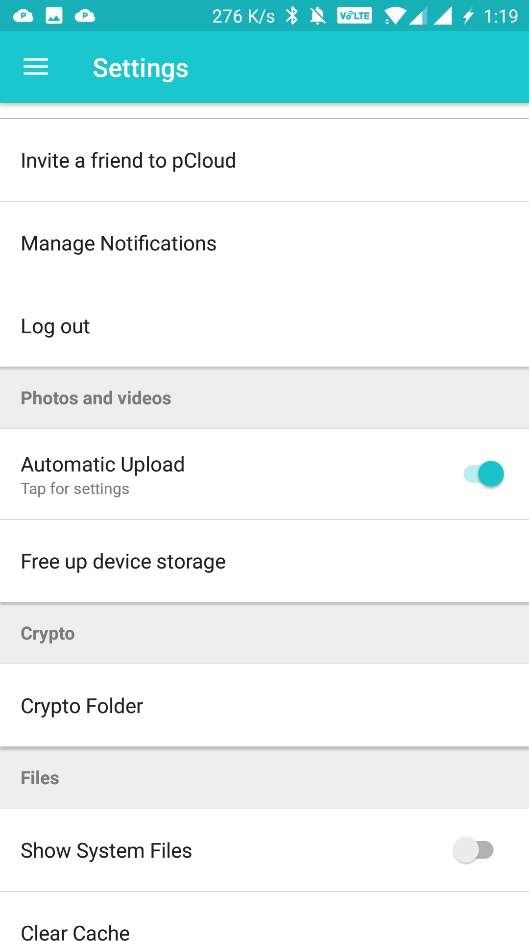Screen dimensions: 529x941
Task: Enable the Show System Files switch
Action: [x=473, y=850]
